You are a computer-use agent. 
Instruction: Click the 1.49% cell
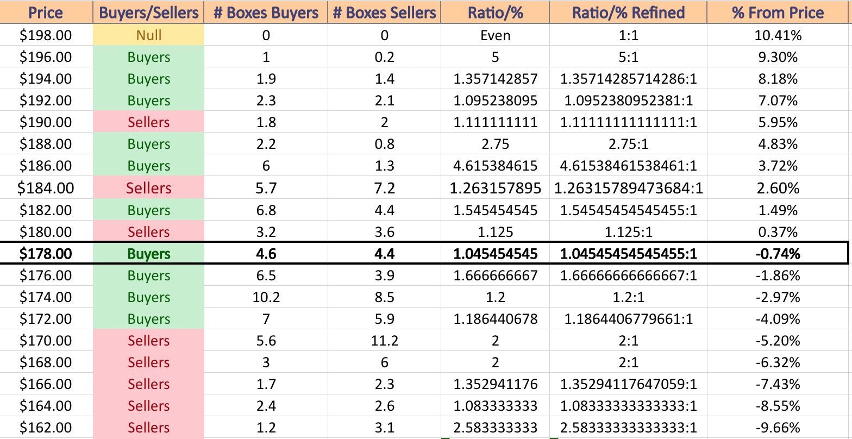point(778,210)
